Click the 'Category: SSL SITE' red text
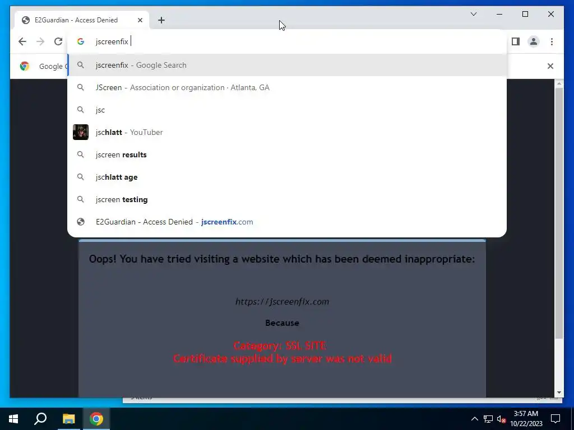The image size is (574, 430). (280, 345)
